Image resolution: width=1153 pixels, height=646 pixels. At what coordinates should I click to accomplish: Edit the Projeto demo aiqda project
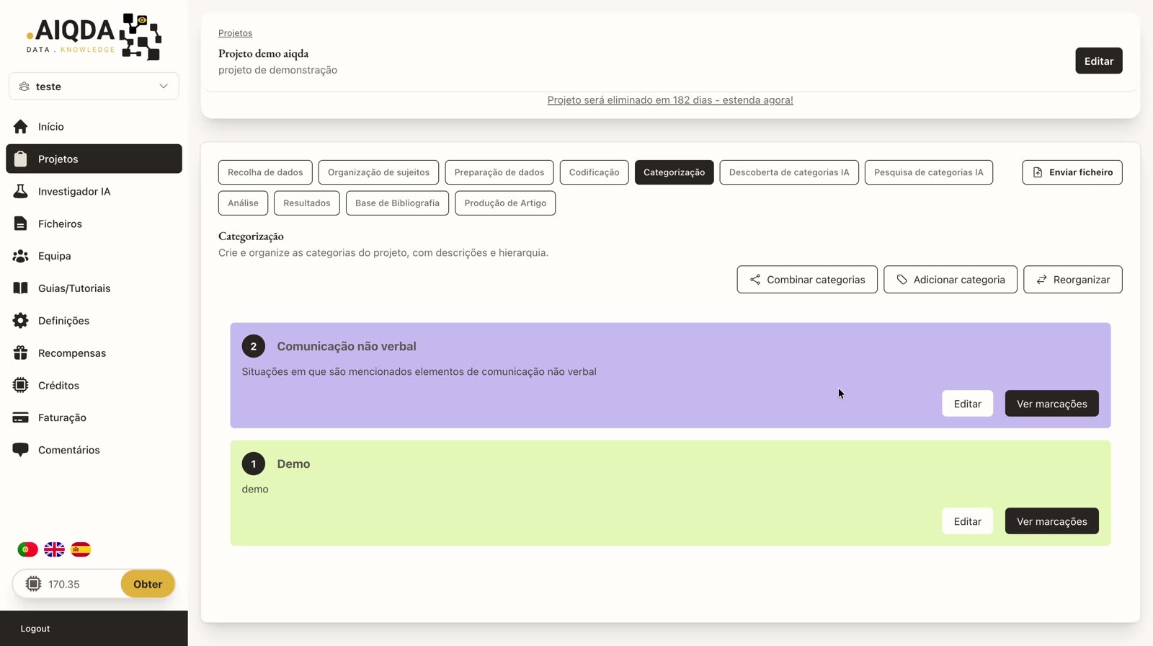[x=1099, y=61]
